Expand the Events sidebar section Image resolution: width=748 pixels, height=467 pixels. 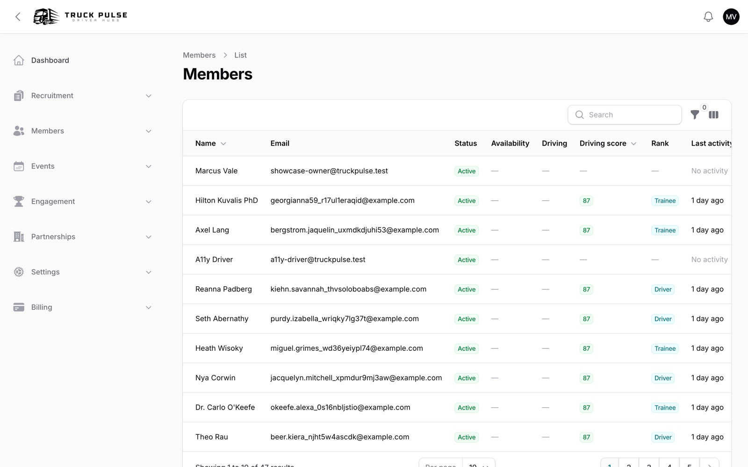(149, 166)
